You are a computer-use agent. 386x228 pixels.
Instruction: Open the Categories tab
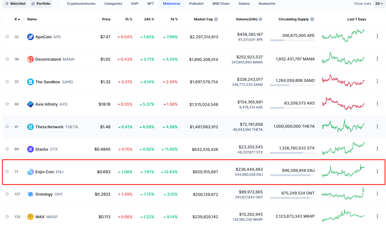point(113,4)
